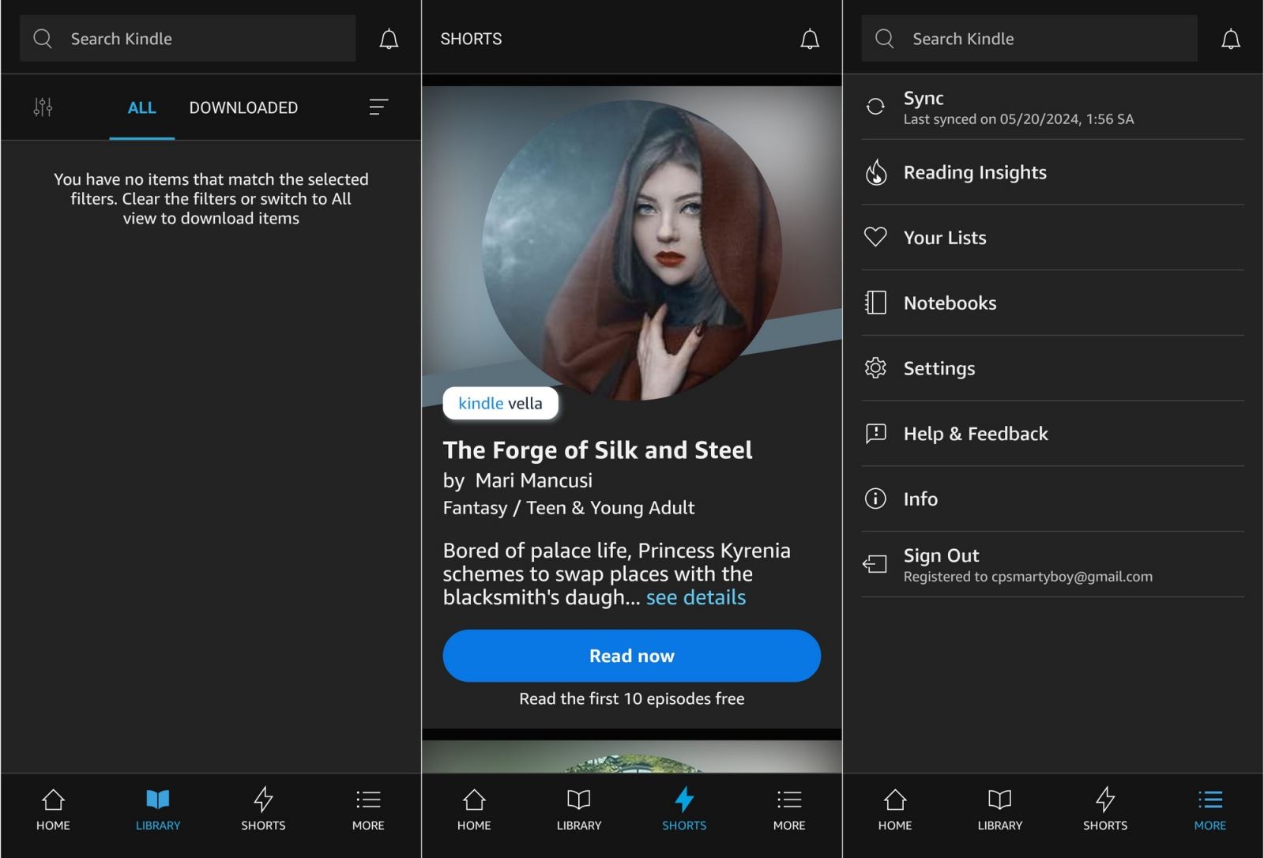Switch to the DOWNLOADED tab
Image resolution: width=1264 pixels, height=858 pixels.
[243, 107]
